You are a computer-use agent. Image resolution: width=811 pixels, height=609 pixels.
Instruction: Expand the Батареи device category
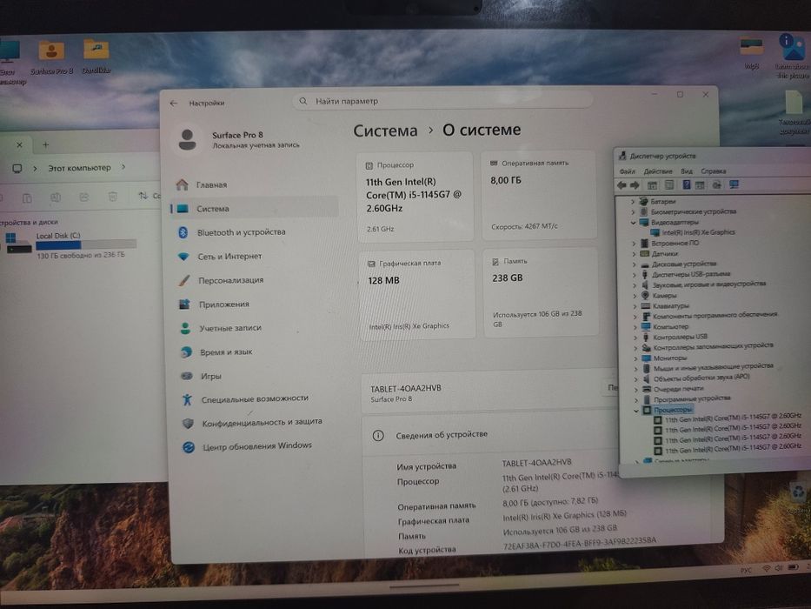point(633,202)
